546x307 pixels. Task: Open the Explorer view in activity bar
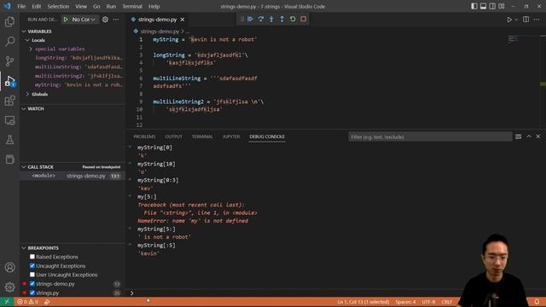pyautogui.click(x=9, y=22)
